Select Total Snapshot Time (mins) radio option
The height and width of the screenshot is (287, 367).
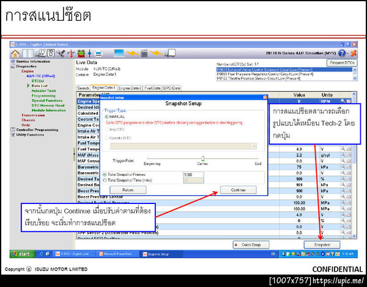pos(105,180)
